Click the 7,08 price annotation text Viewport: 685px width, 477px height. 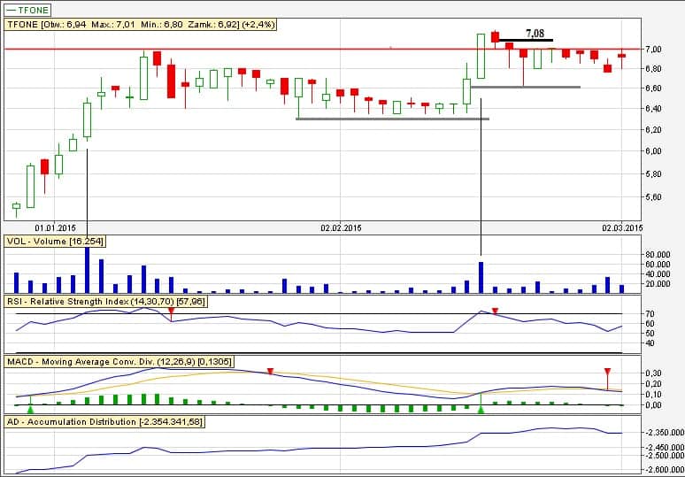tap(535, 33)
